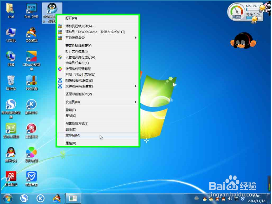This screenshot has height=204, width=272.
Task: Choose 复制(C) from the context menu
Action: [x=98, y=116]
